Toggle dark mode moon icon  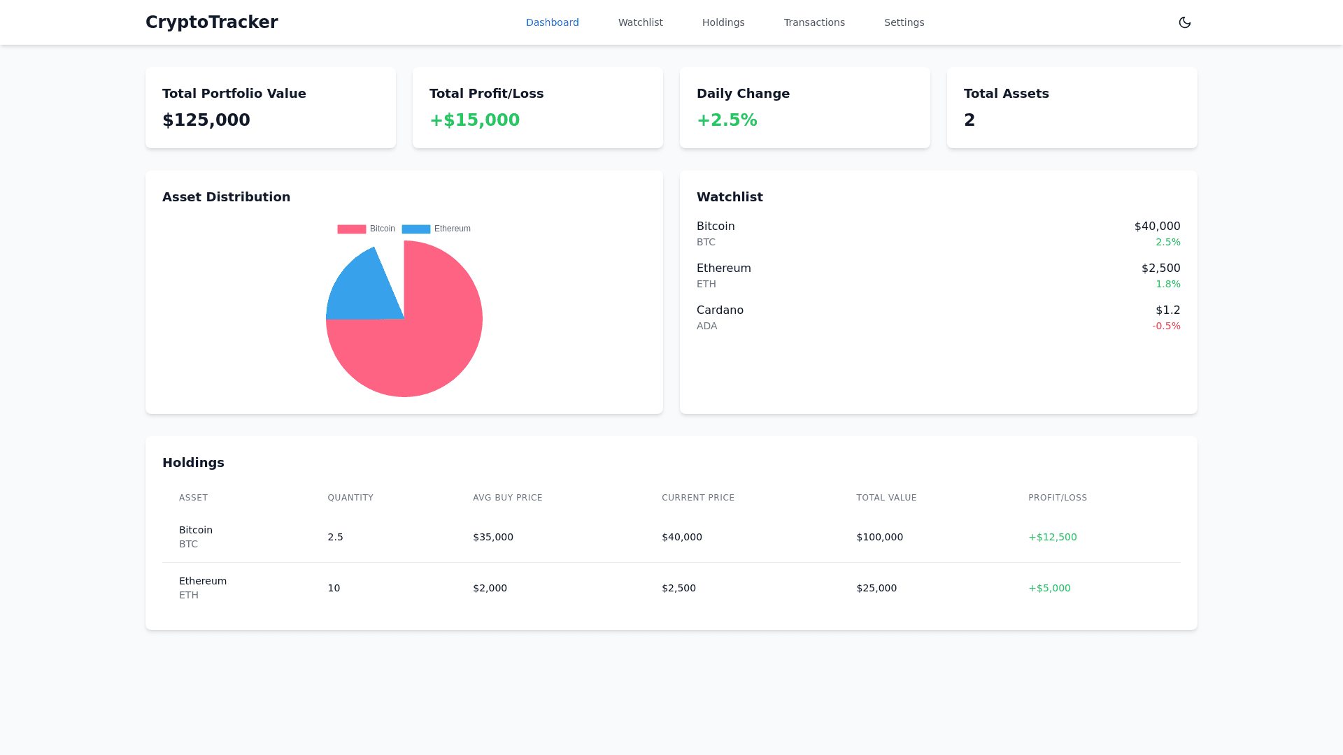pyautogui.click(x=1184, y=22)
